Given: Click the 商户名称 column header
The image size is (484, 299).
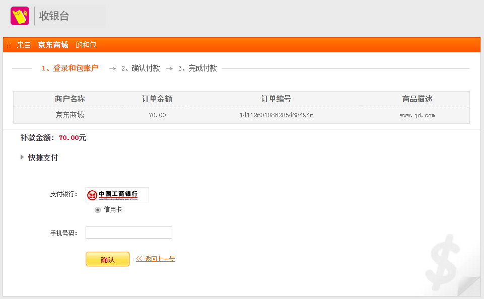Looking at the screenshot, I should point(70,99).
